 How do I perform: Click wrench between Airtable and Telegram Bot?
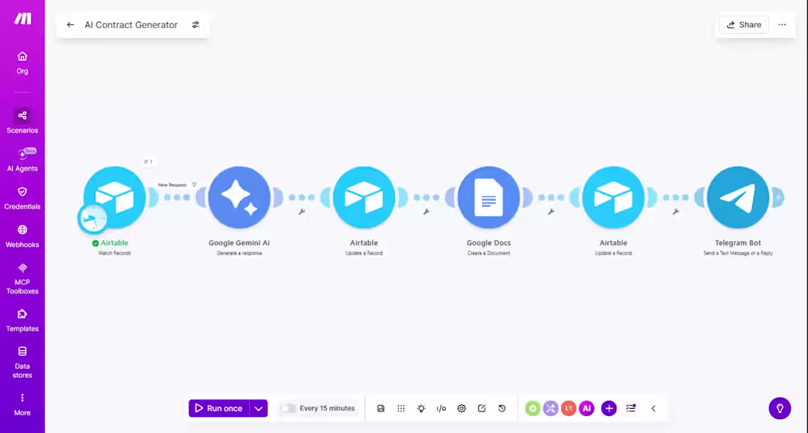(x=676, y=211)
